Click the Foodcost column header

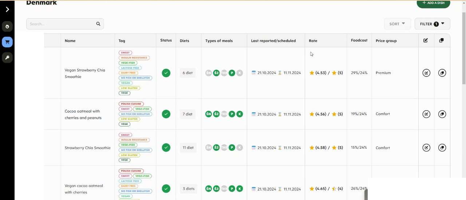coord(359,40)
